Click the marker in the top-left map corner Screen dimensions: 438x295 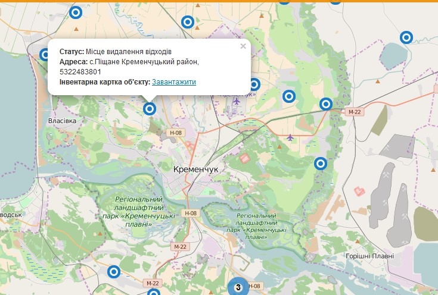coord(76,12)
